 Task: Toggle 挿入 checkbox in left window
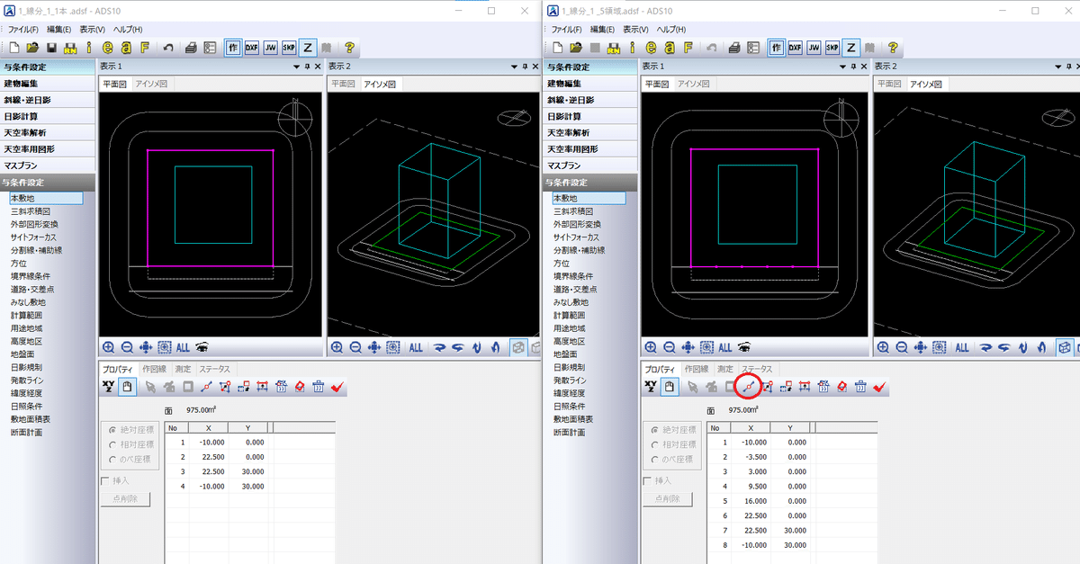coord(105,481)
